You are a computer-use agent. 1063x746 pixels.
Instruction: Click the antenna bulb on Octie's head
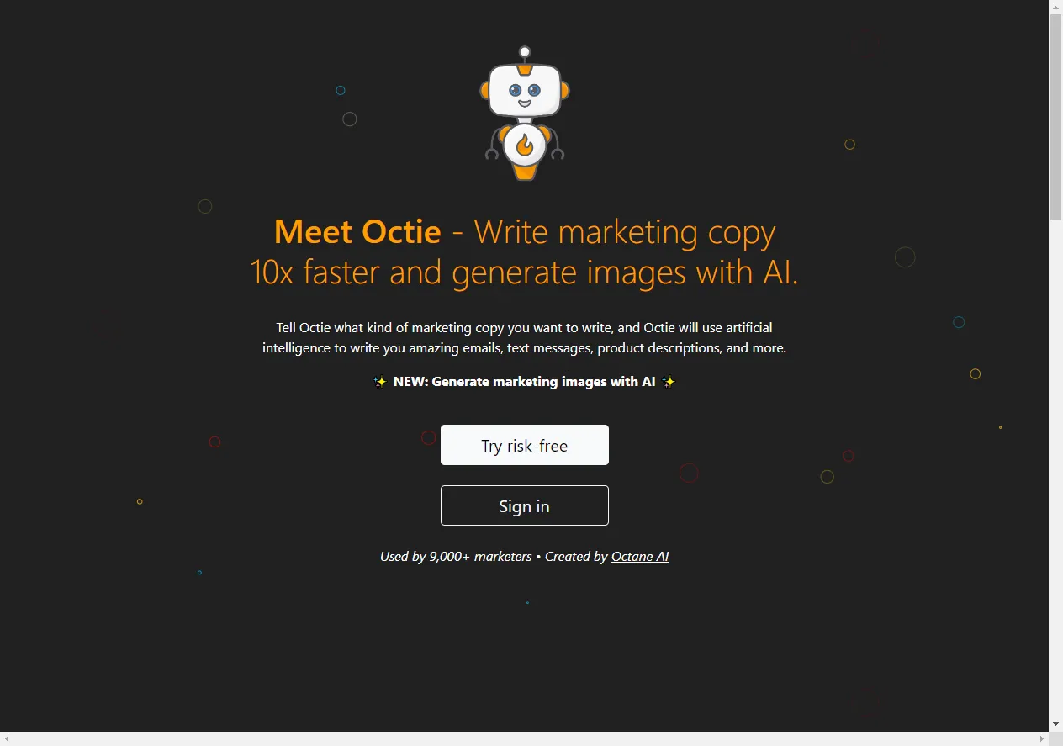coord(524,50)
